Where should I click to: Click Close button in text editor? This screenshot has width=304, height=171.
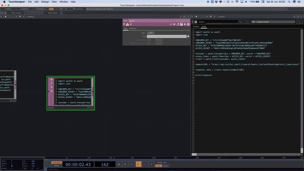[x=299, y=22]
